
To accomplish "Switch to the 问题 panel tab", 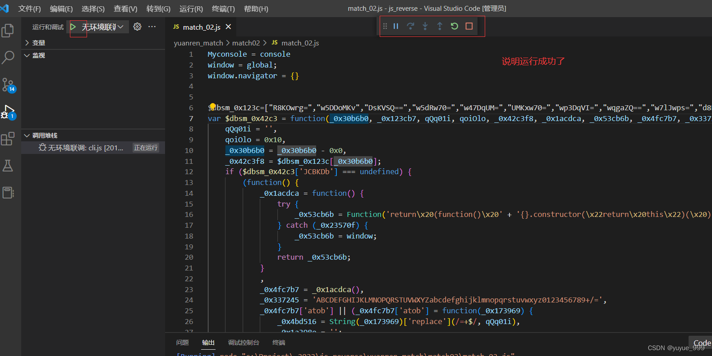I will [182, 342].
